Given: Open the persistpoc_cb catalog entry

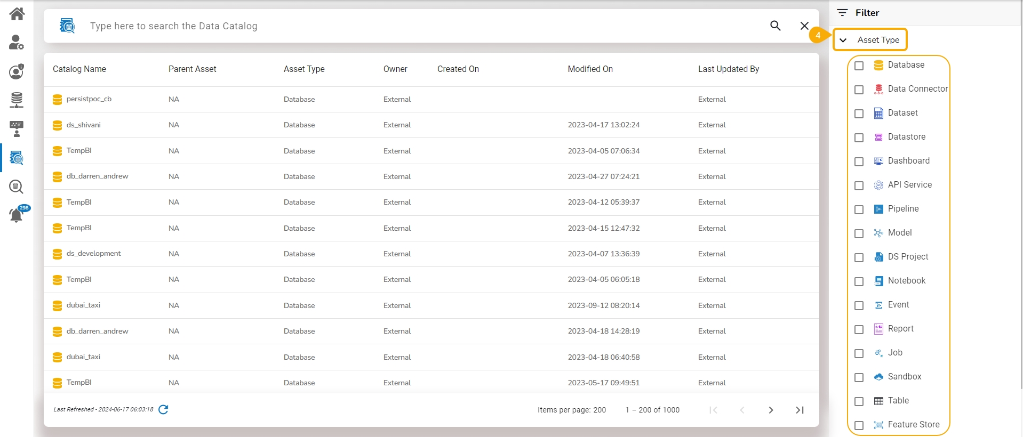Looking at the screenshot, I should coord(89,99).
